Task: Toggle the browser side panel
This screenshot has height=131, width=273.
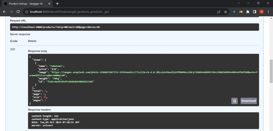Action: (x=255, y=12)
